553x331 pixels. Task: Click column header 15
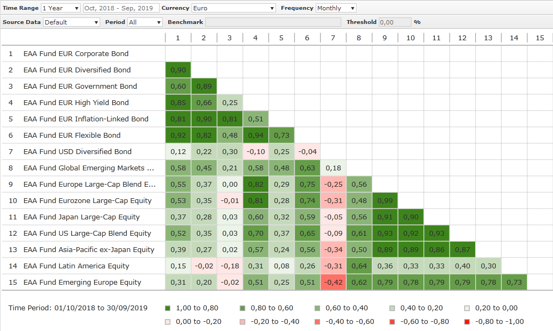[539, 38]
